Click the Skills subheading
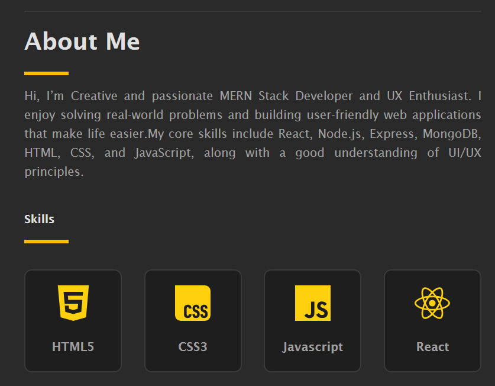The width and height of the screenshot is (495, 386). coord(39,219)
